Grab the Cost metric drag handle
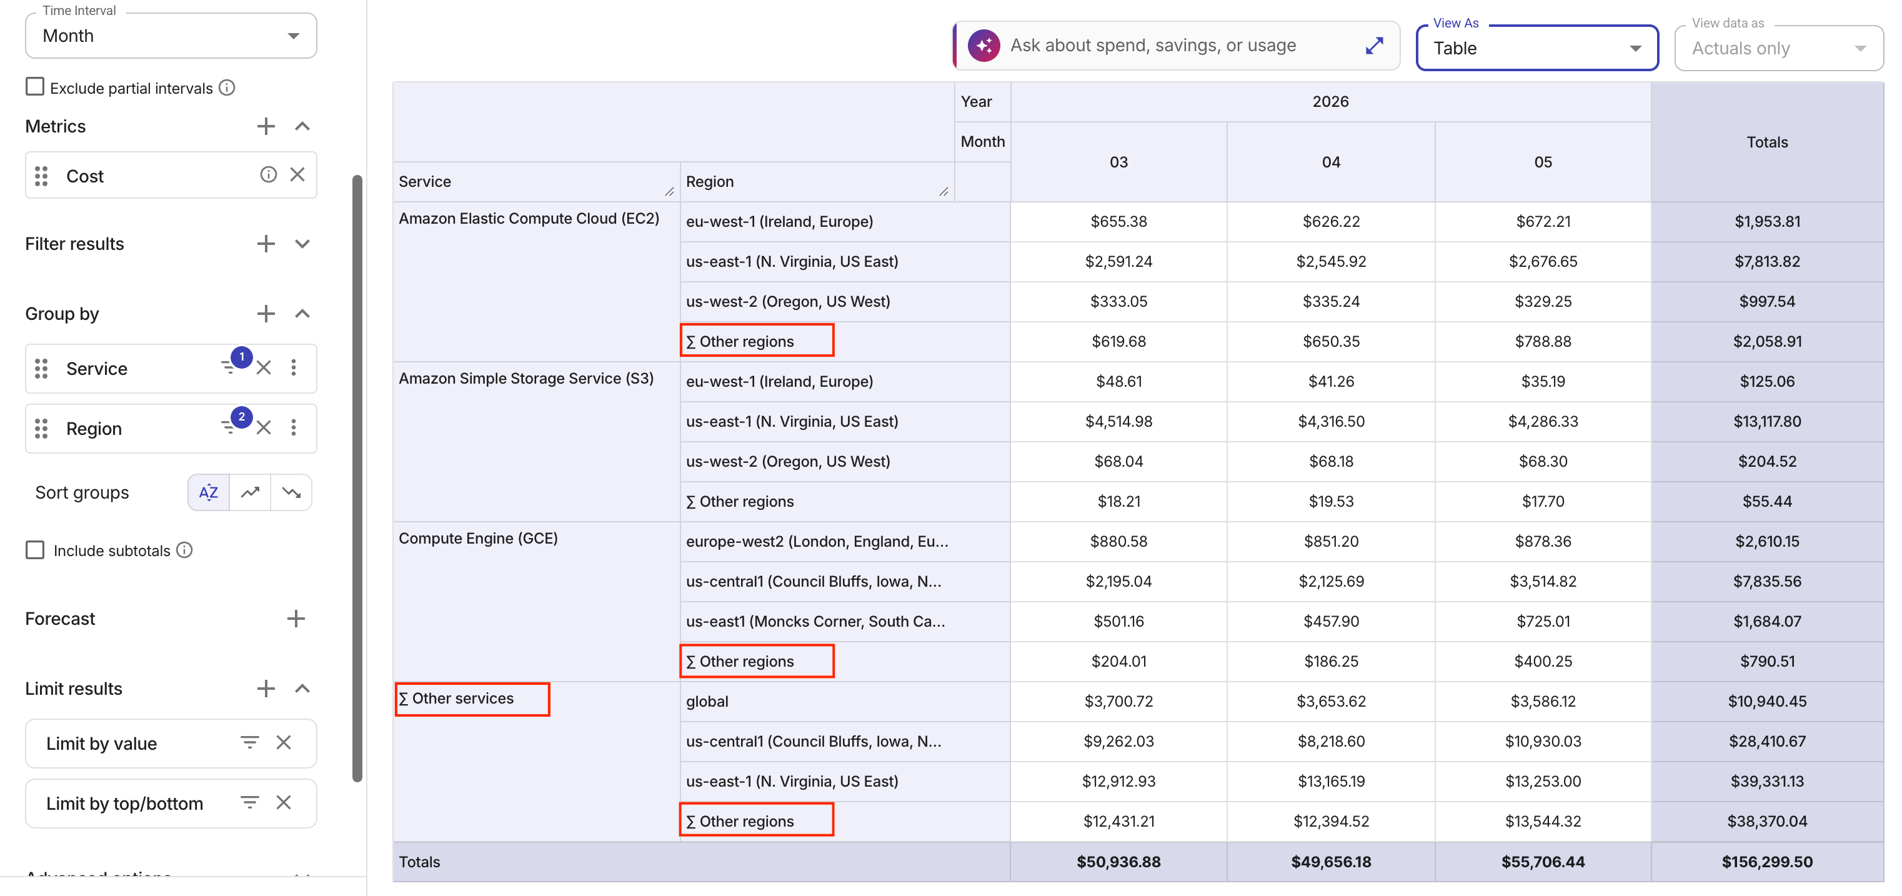Viewport: 1902px width, 896px height. 41,176
